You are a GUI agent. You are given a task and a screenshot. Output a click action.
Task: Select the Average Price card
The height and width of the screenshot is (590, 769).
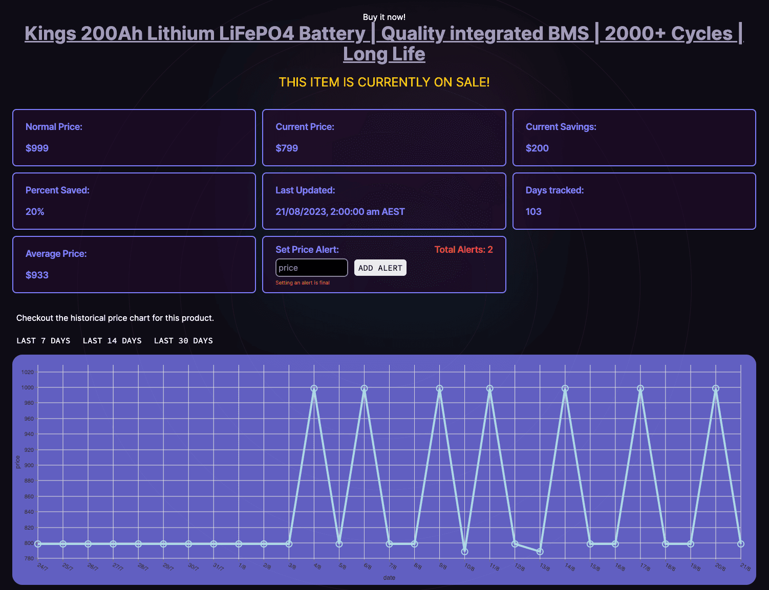click(134, 265)
